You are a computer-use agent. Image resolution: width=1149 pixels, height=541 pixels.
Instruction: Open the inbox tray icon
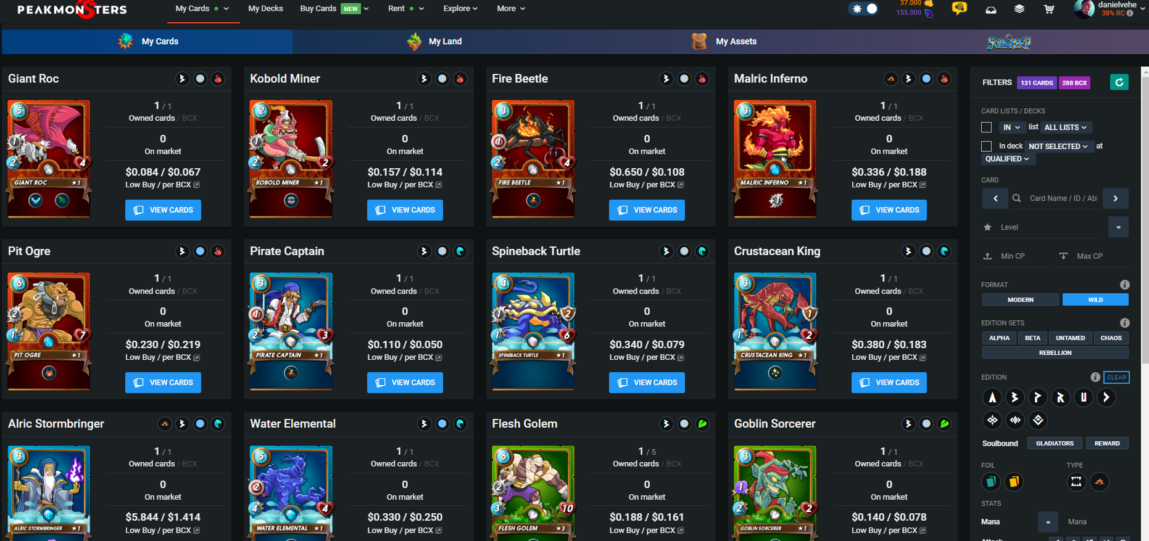(x=990, y=9)
